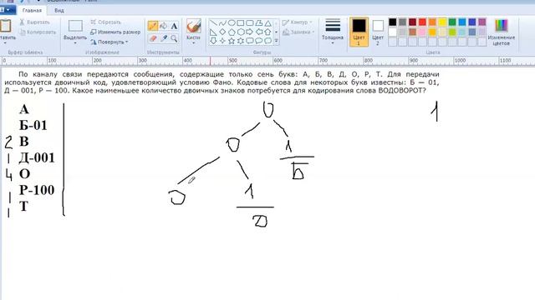Choose the Down arrow shape
Viewport: 535px width, 300px height.
(x=213, y=41)
